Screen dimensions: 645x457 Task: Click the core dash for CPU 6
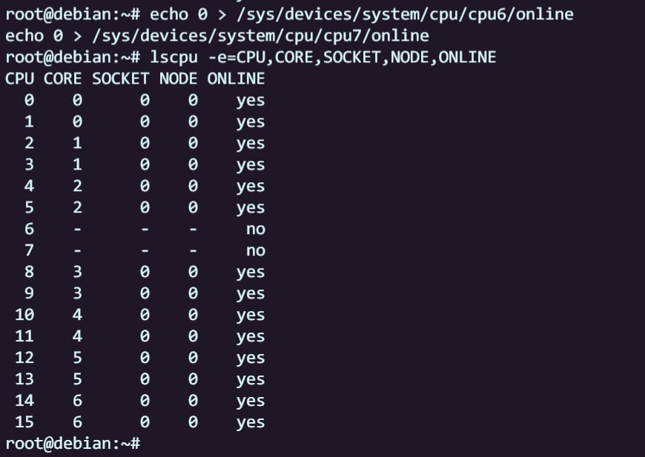pos(77,230)
